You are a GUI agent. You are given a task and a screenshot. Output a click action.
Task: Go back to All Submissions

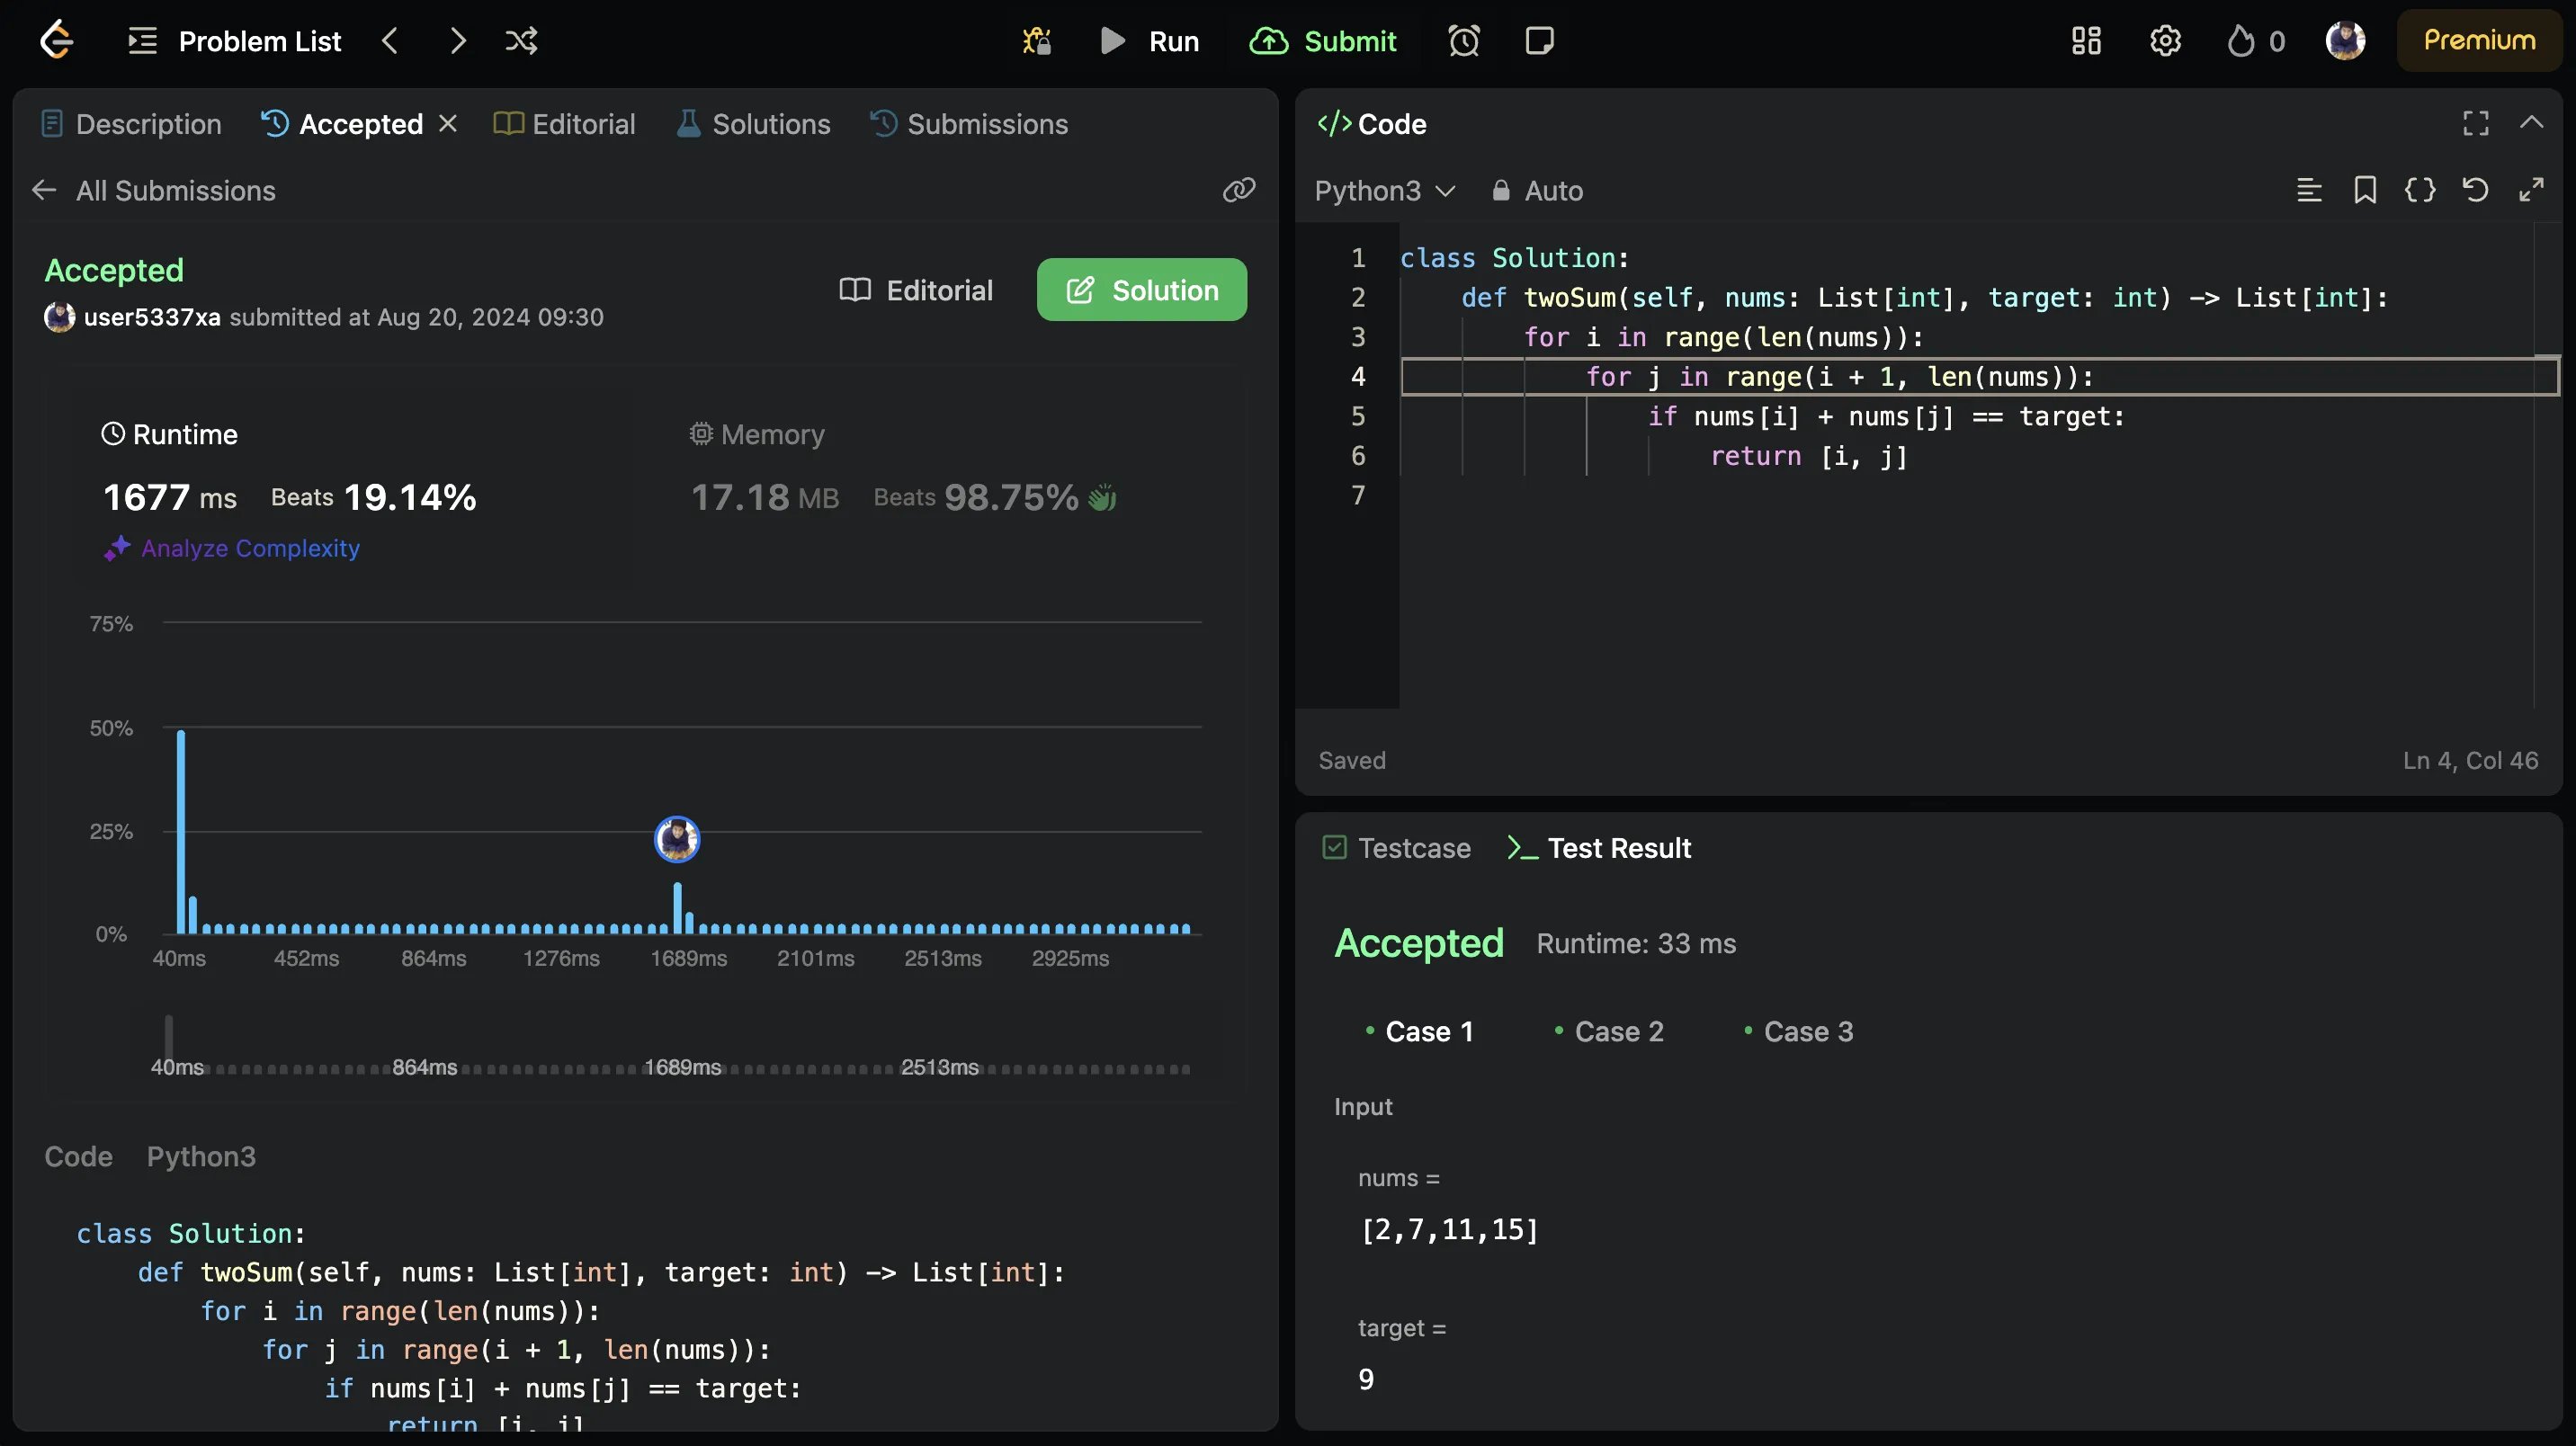click(x=154, y=190)
